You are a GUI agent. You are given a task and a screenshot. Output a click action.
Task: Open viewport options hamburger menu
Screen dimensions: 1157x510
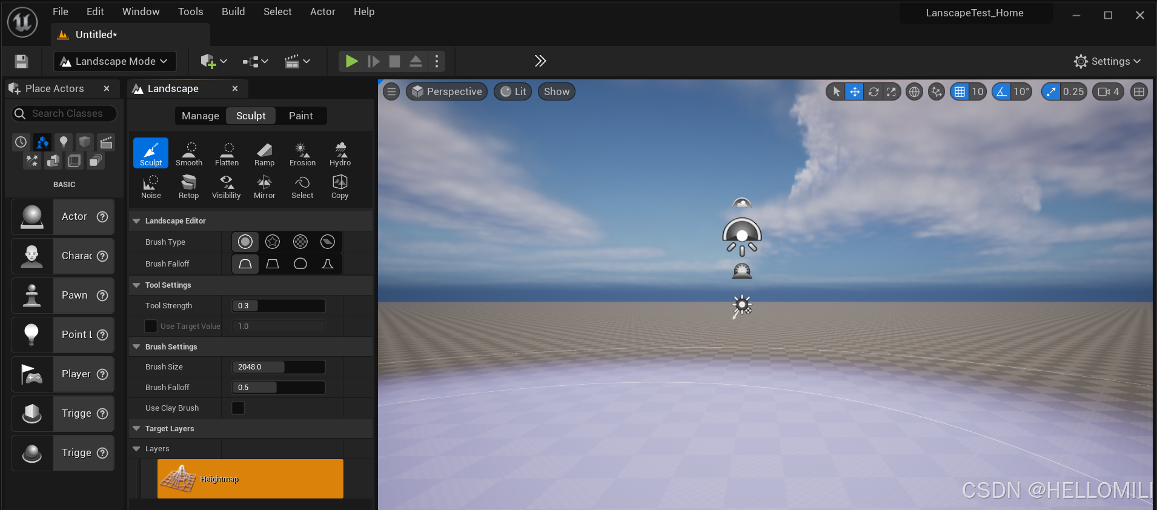pyautogui.click(x=391, y=91)
